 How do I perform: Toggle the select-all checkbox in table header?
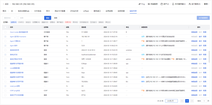click(x=5, y=27)
